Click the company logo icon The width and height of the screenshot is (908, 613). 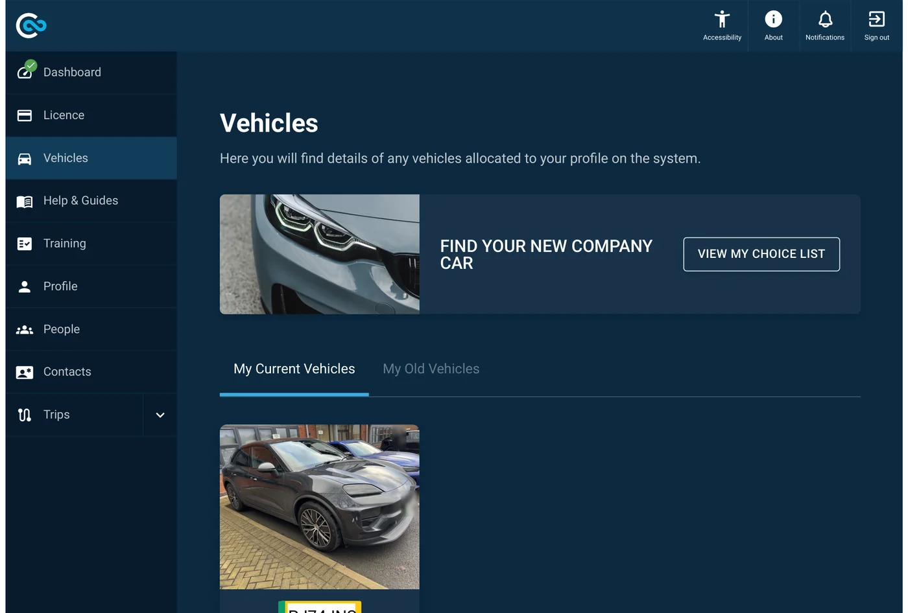31,25
